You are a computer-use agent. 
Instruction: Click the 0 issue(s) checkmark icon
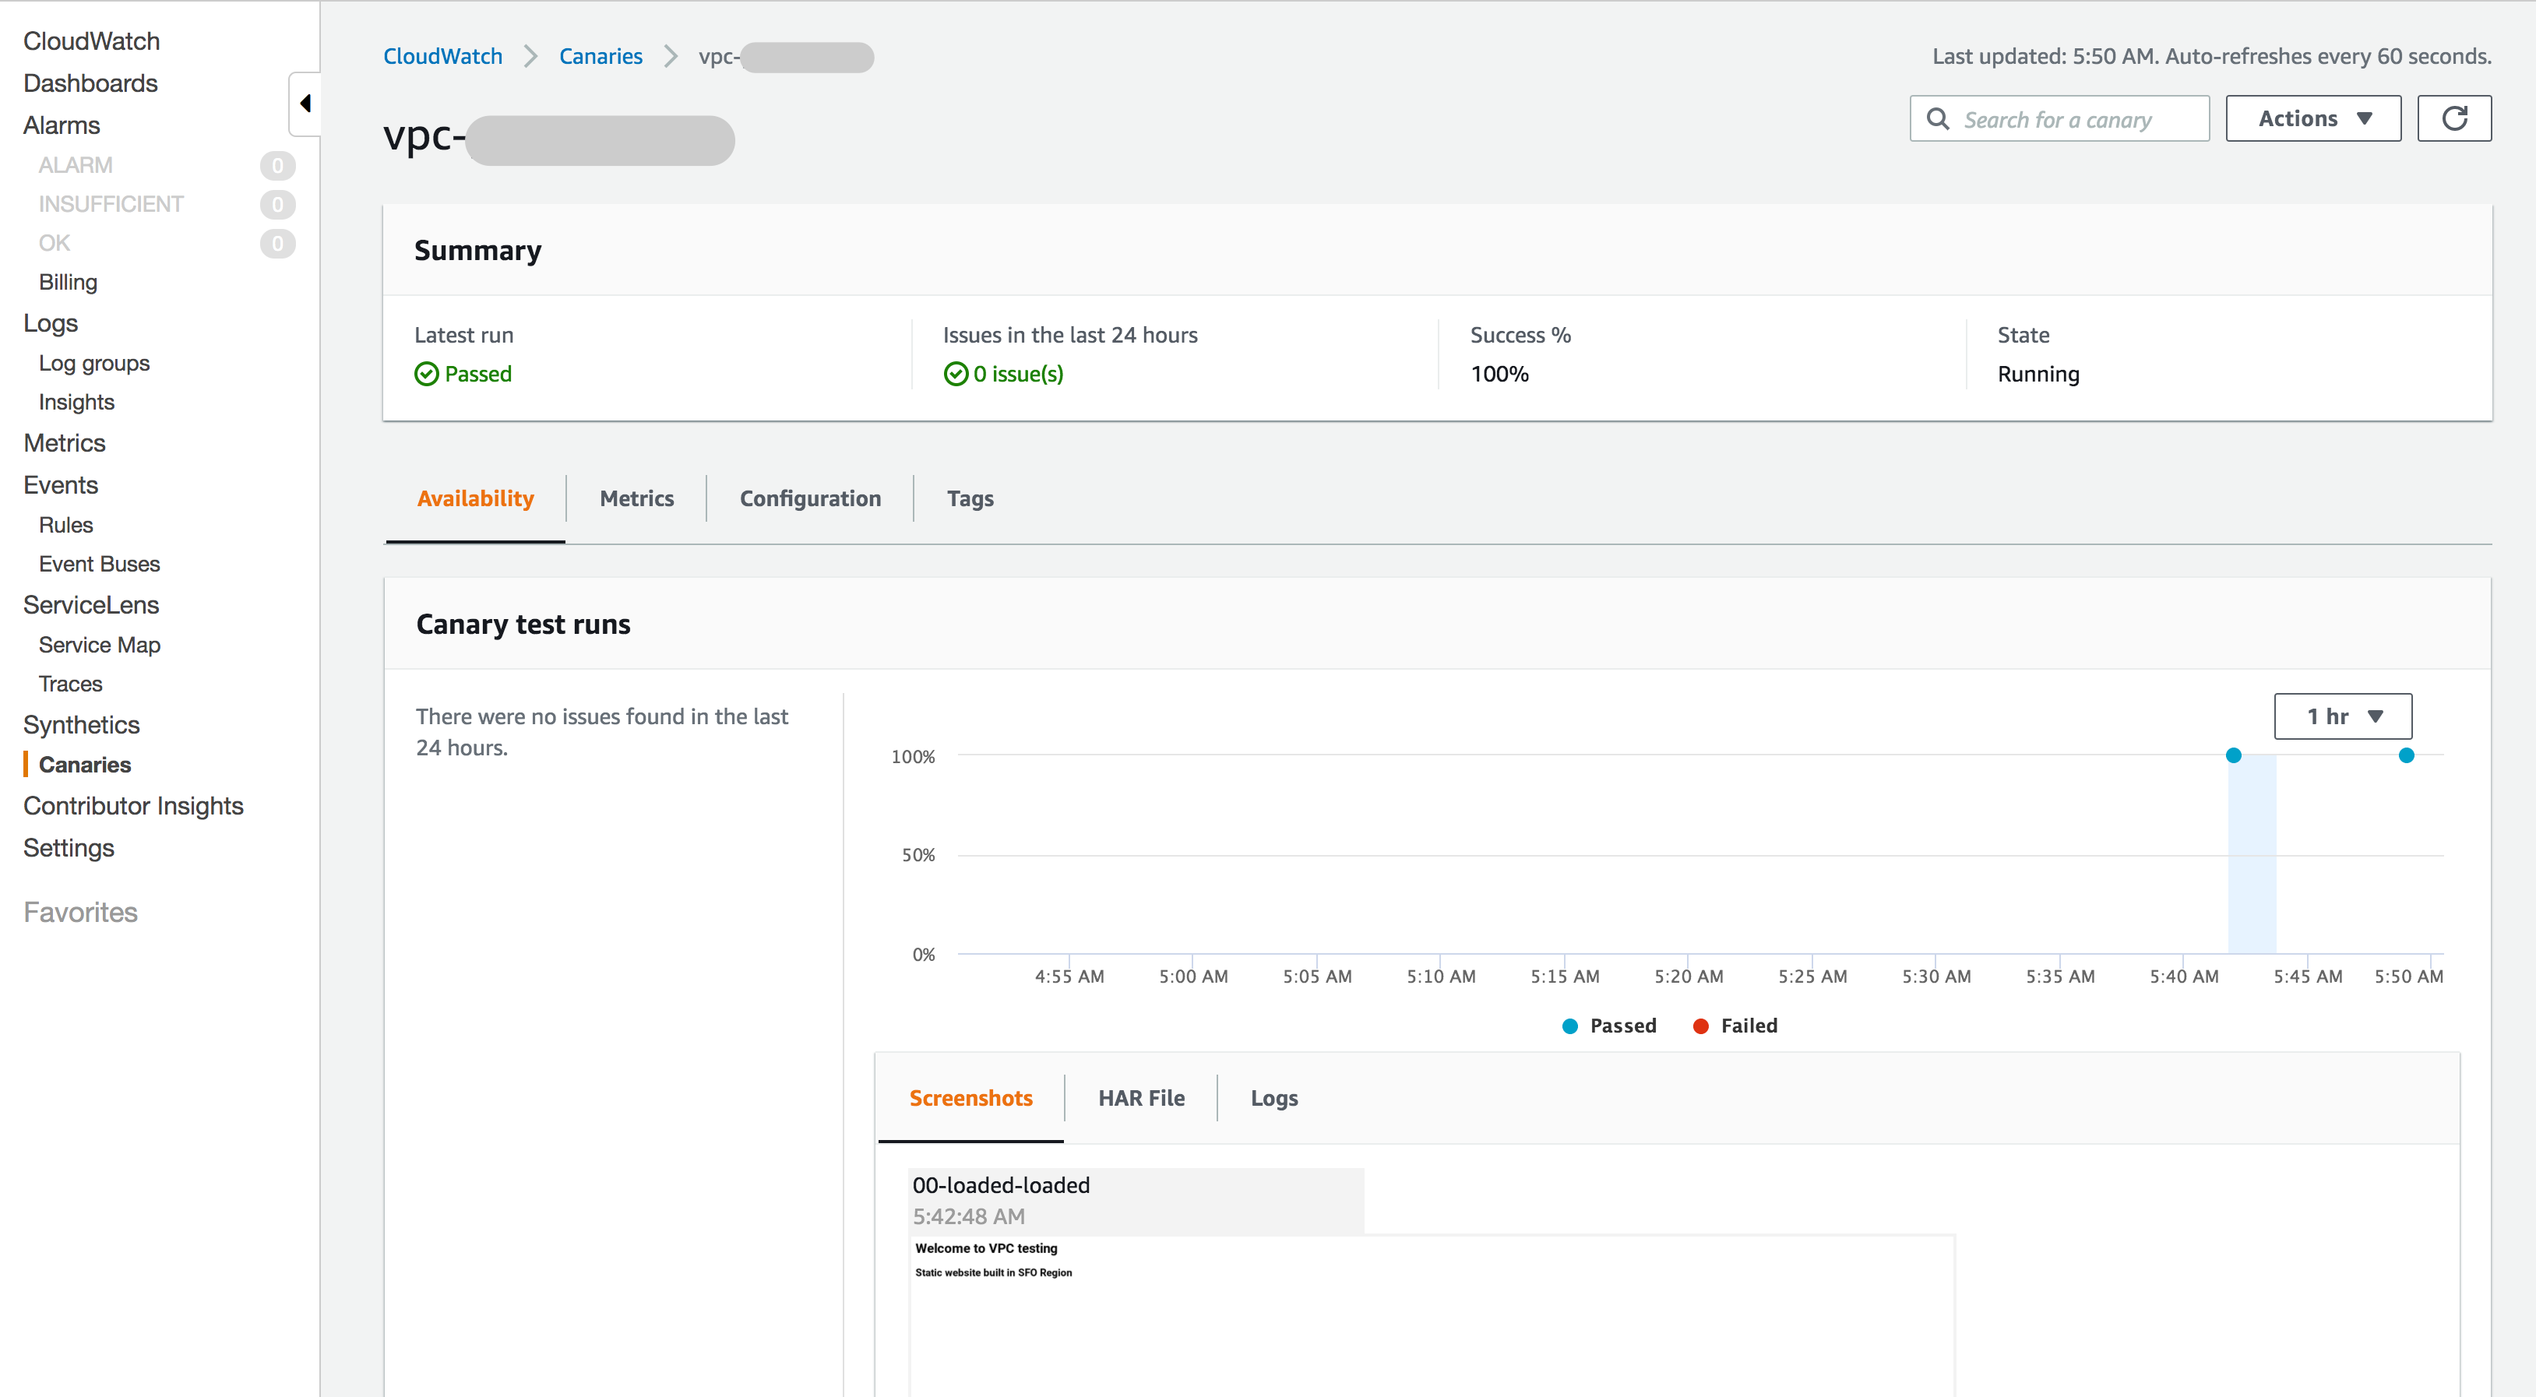tap(955, 374)
